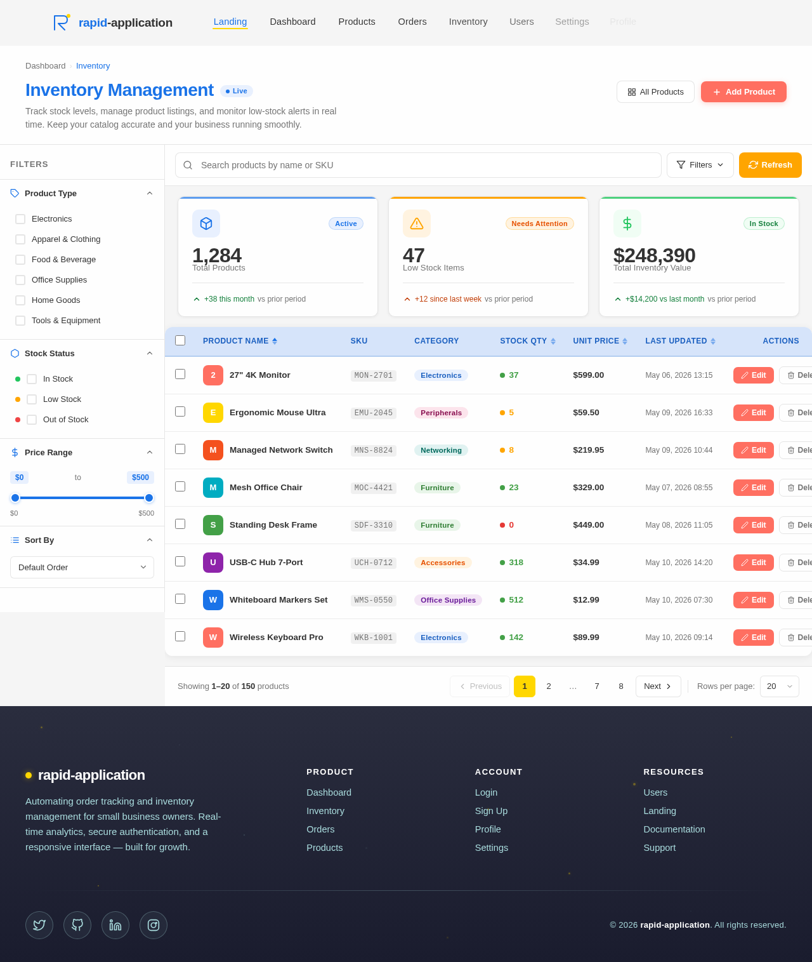Click the Ergonomic Mouse Ultra yellow avatar

pyautogui.click(x=213, y=413)
